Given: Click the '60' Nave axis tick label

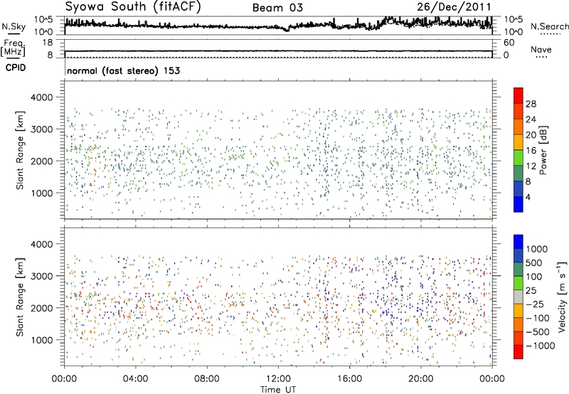Looking at the screenshot, I should (x=509, y=43).
